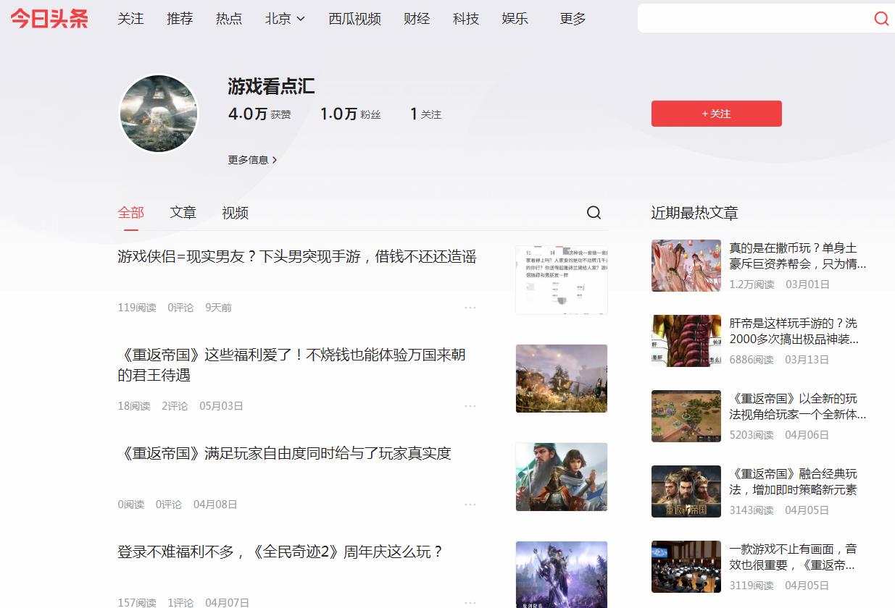Click 119阅读 under 游戏侠侣 article
The height and width of the screenshot is (608, 895).
click(x=137, y=308)
